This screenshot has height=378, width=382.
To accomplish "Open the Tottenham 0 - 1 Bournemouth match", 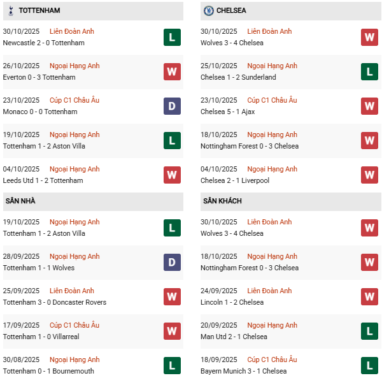I will [48, 371].
